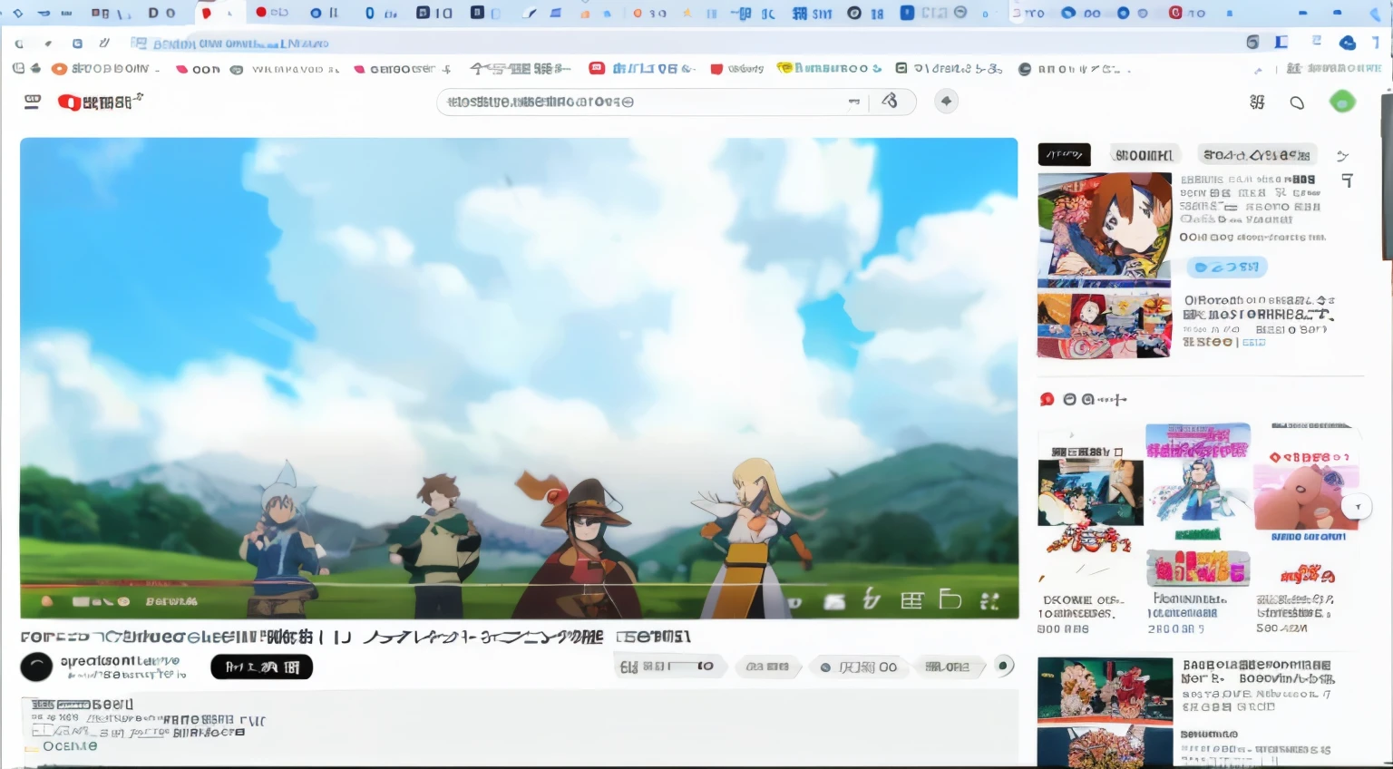Open the options icon beside the first sidebar video
The height and width of the screenshot is (769, 1393).
coord(1348,180)
